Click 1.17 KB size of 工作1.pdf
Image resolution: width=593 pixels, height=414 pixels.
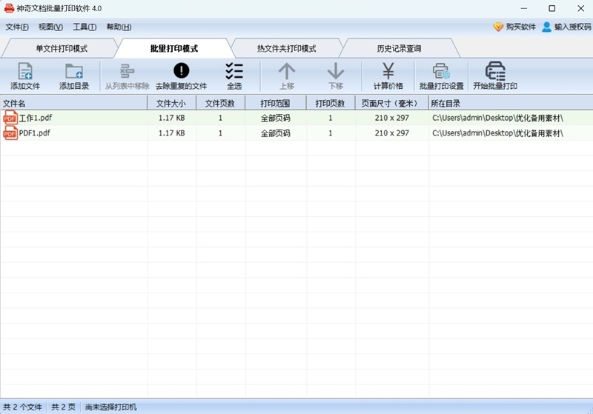pos(172,118)
